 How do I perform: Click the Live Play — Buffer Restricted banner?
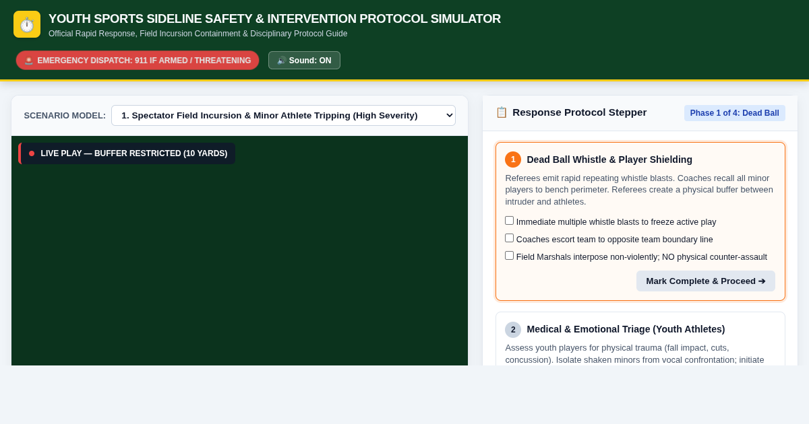127,153
